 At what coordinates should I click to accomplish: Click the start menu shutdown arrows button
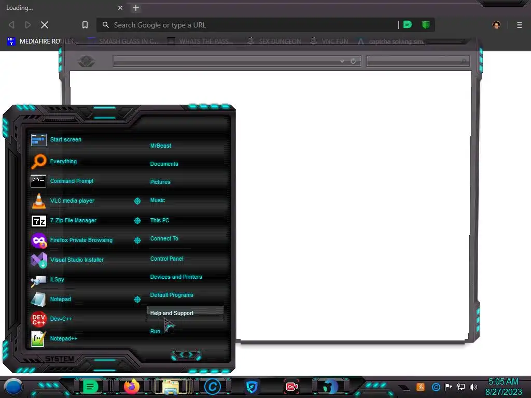pyautogui.click(x=186, y=355)
